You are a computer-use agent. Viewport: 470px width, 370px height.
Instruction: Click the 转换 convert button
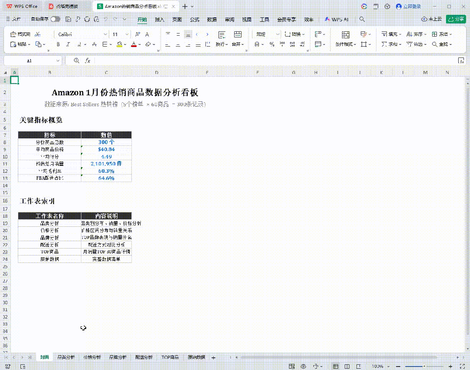(295, 34)
